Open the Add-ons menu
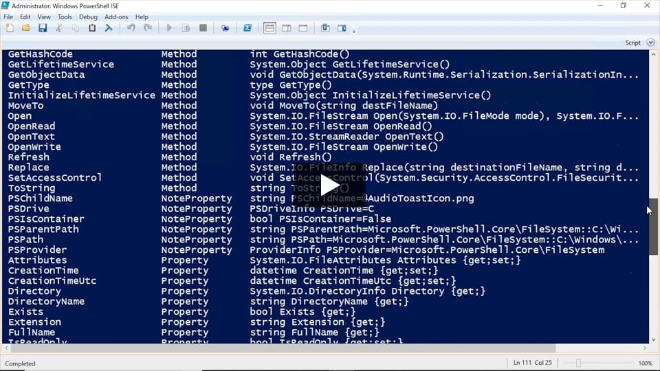Image resolution: width=660 pixels, height=371 pixels. click(116, 16)
